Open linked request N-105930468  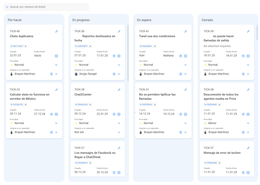point(210,163)
